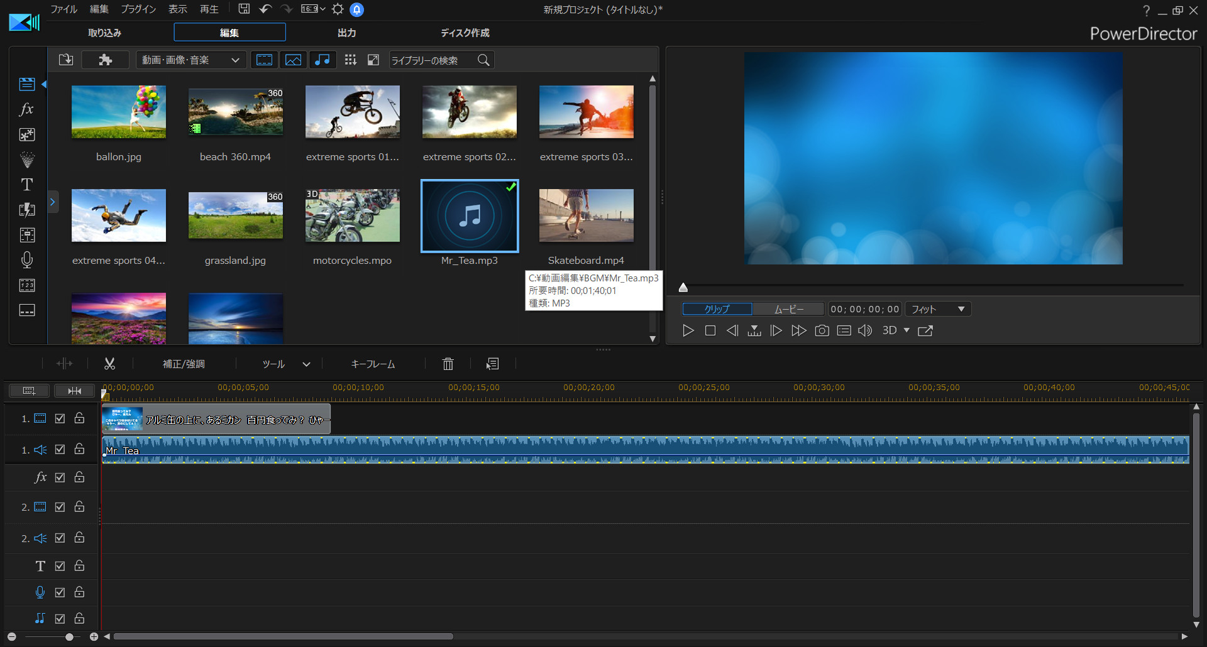
Task: Click the timeline zoom slider handle
Action: 69,636
